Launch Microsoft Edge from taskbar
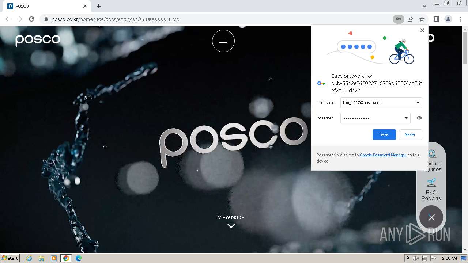The image size is (468, 263). tap(79, 258)
